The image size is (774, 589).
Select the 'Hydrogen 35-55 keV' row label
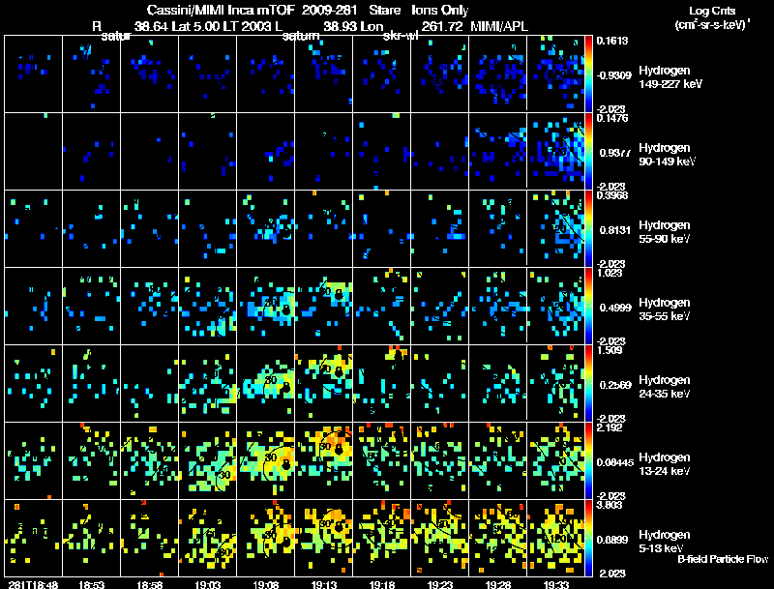coord(665,309)
